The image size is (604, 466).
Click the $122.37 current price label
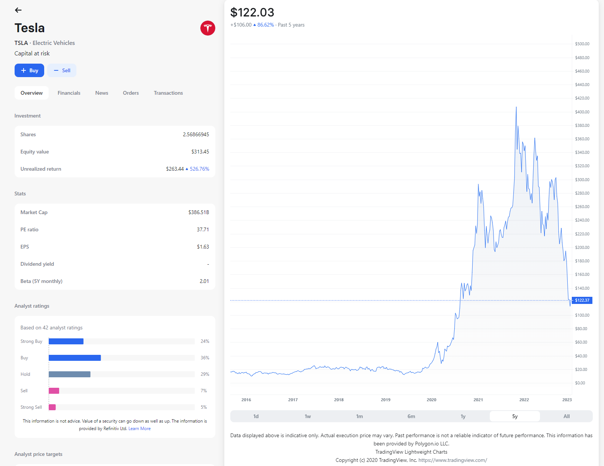click(582, 300)
